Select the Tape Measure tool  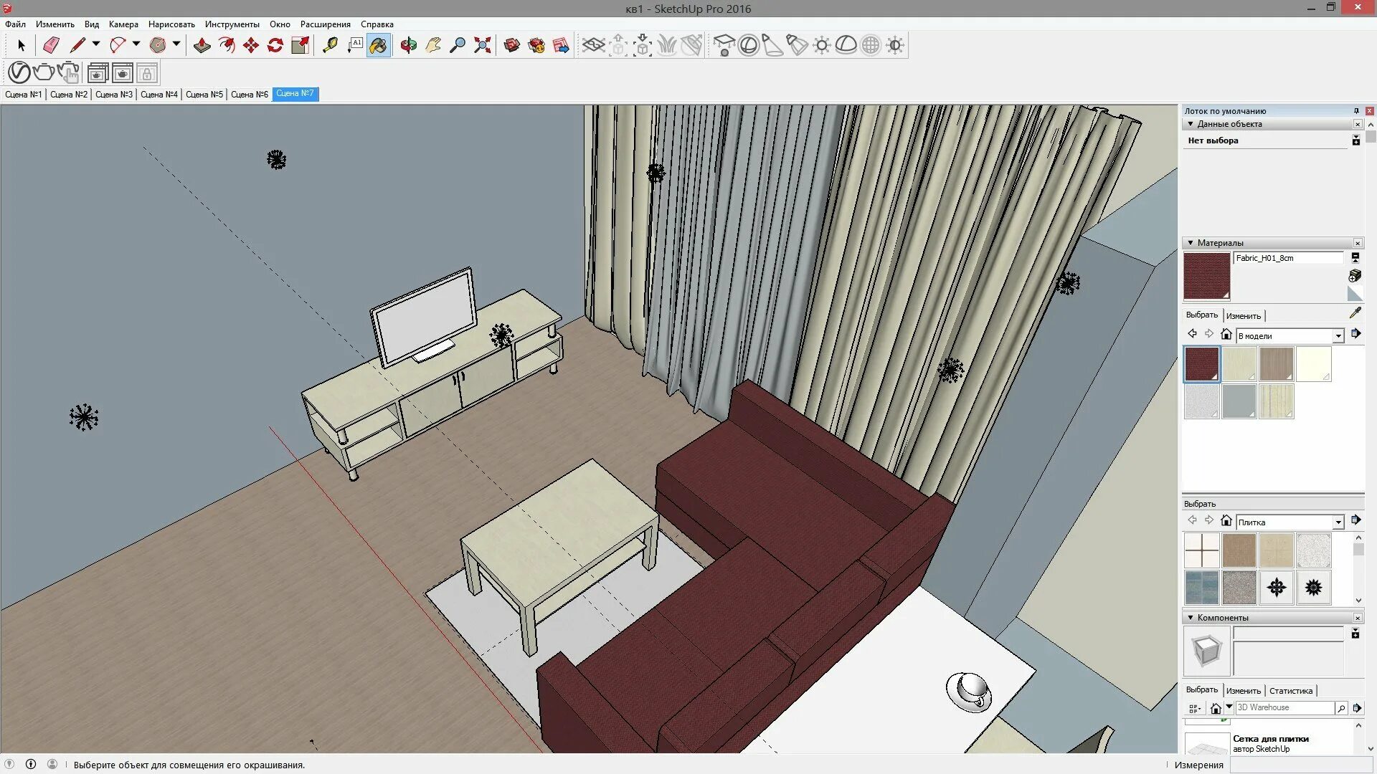330,45
